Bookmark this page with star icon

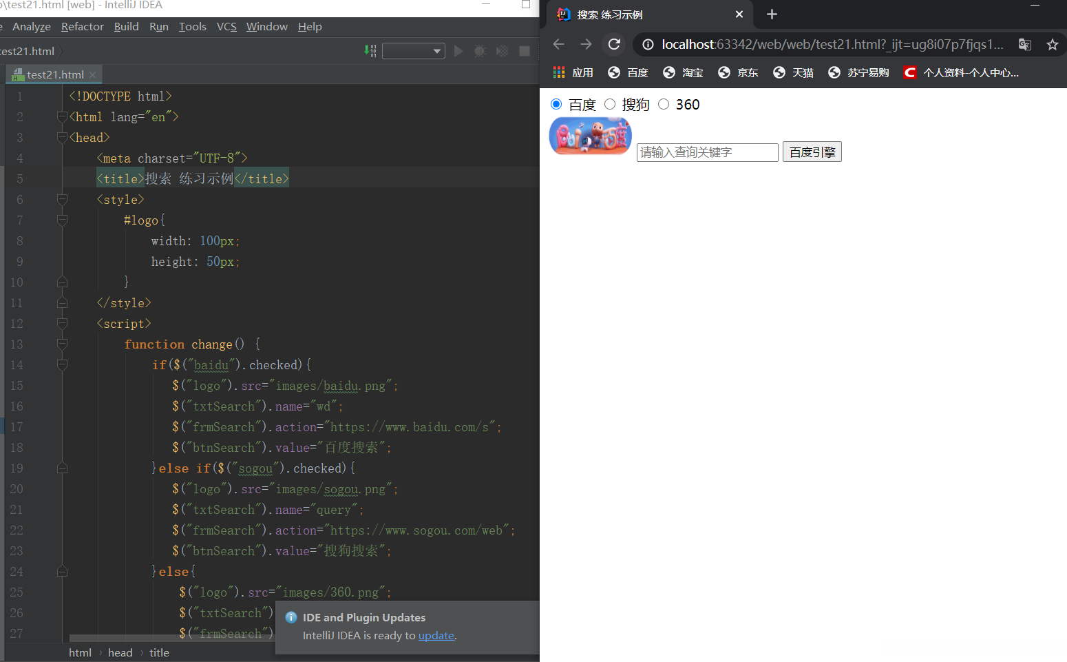[x=1052, y=45]
